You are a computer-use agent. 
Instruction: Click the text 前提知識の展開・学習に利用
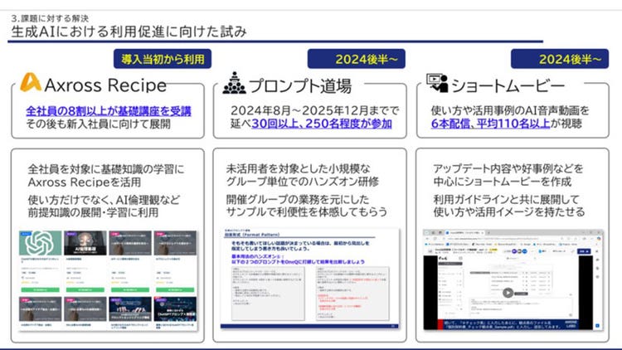coord(93,212)
